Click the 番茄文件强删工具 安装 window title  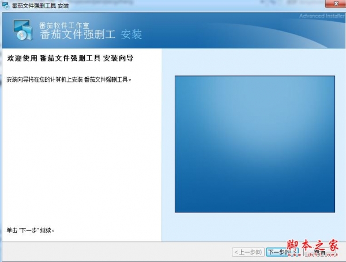(40, 6)
